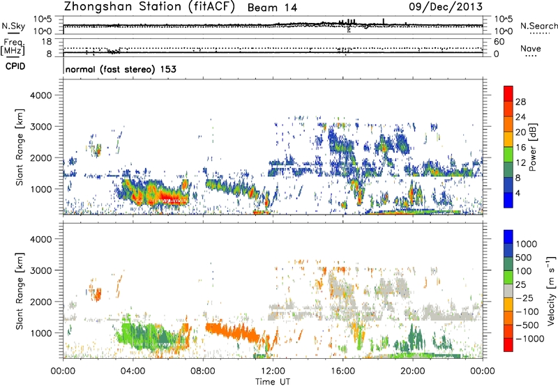This screenshot has width=558, height=386.
Task: Click the '04:00' time tick label
Action: click(x=133, y=371)
